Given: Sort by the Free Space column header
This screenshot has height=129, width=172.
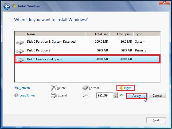Looking at the screenshot, I should click(x=121, y=34).
